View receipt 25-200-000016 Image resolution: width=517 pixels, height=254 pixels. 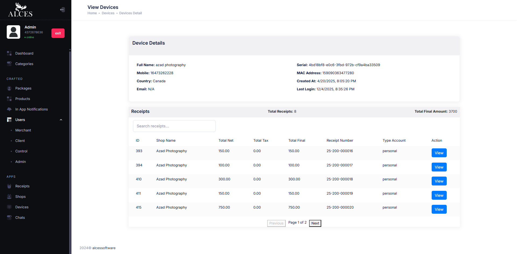pos(439,153)
